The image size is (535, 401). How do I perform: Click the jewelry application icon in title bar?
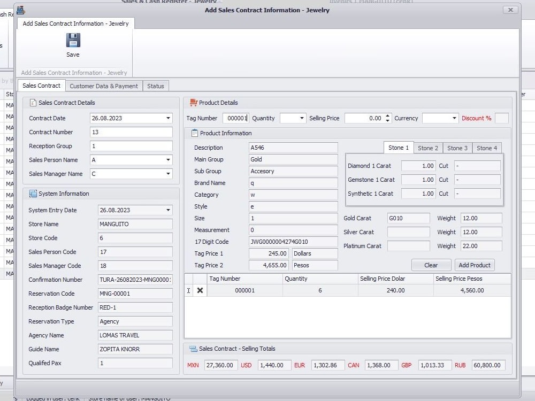click(20, 10)
